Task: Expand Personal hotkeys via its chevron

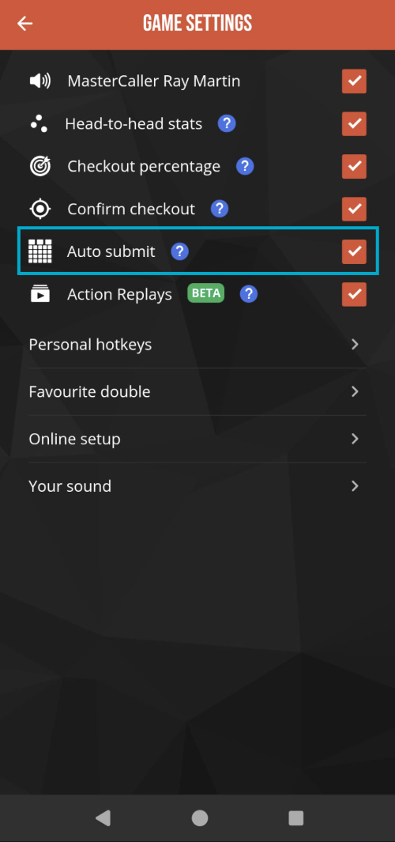Action: (x=355, y=344)
